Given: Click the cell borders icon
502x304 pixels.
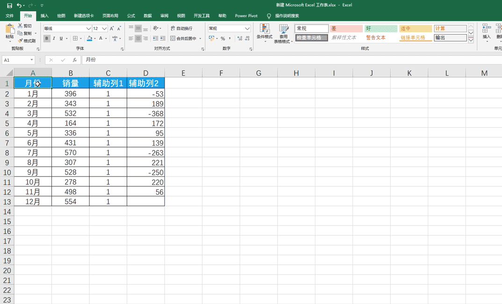Looking at the screenshot, I should 75,38.
